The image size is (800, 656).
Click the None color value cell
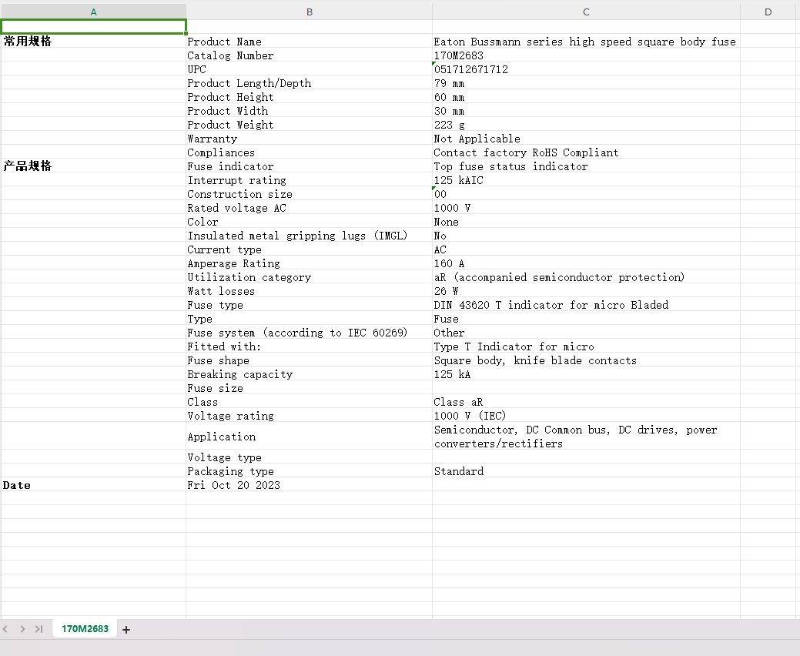pyautogui.click(x=586, y=222)
